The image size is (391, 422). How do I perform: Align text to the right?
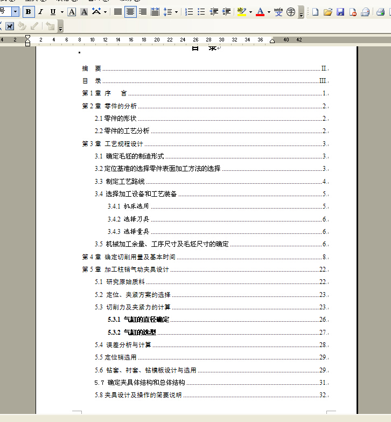[143, 12]
